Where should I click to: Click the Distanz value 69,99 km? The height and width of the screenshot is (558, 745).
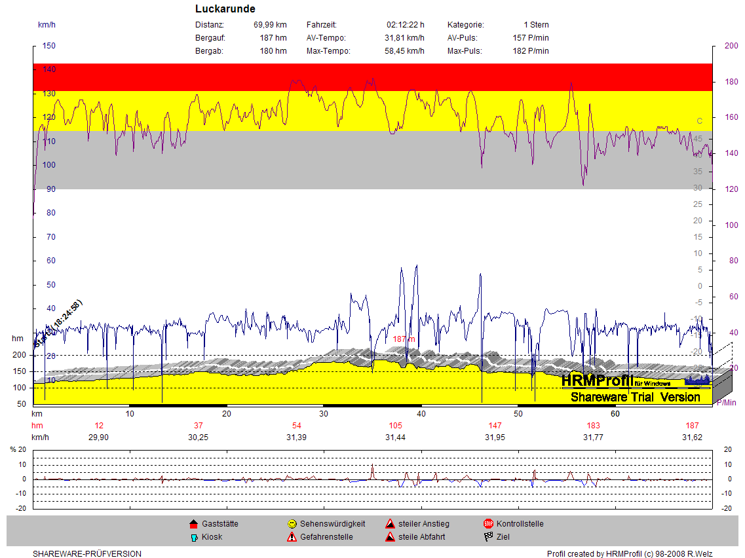tap(270, 25)
